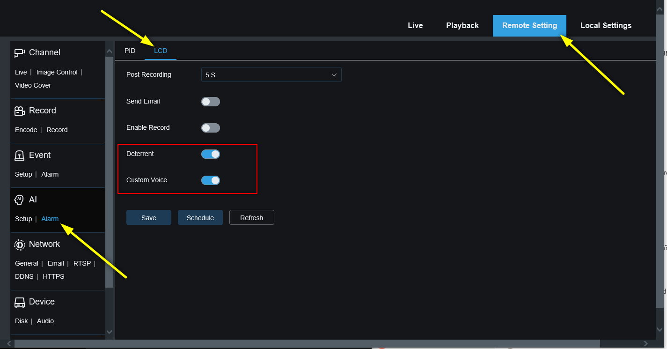Click the AI head icon in sidebar
The image size is (667, 349).
[x=19, y=200]
